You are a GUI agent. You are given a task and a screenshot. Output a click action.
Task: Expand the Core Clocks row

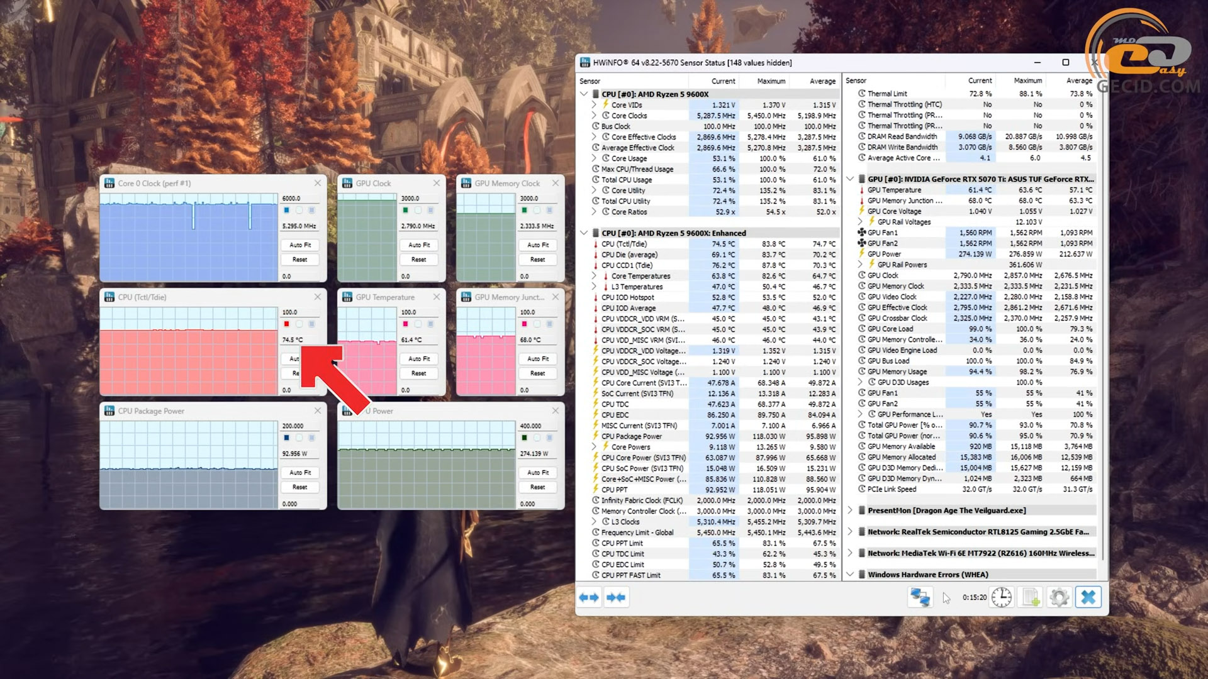coord(594,116)
